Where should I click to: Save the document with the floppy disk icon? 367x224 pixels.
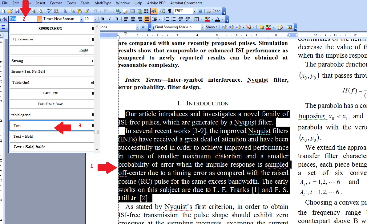point(17,11)
